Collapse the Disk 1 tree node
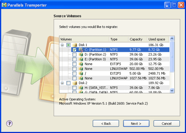This screenshot has width=186, height=133. [62, 45]
